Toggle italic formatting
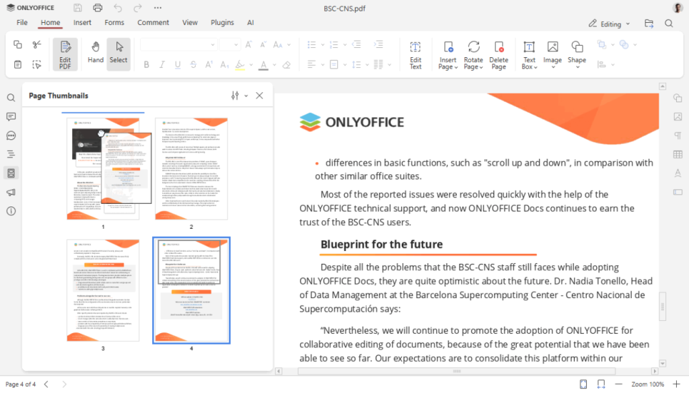The height and width of the screenshot is (393, 689). (x=161, y=65)
